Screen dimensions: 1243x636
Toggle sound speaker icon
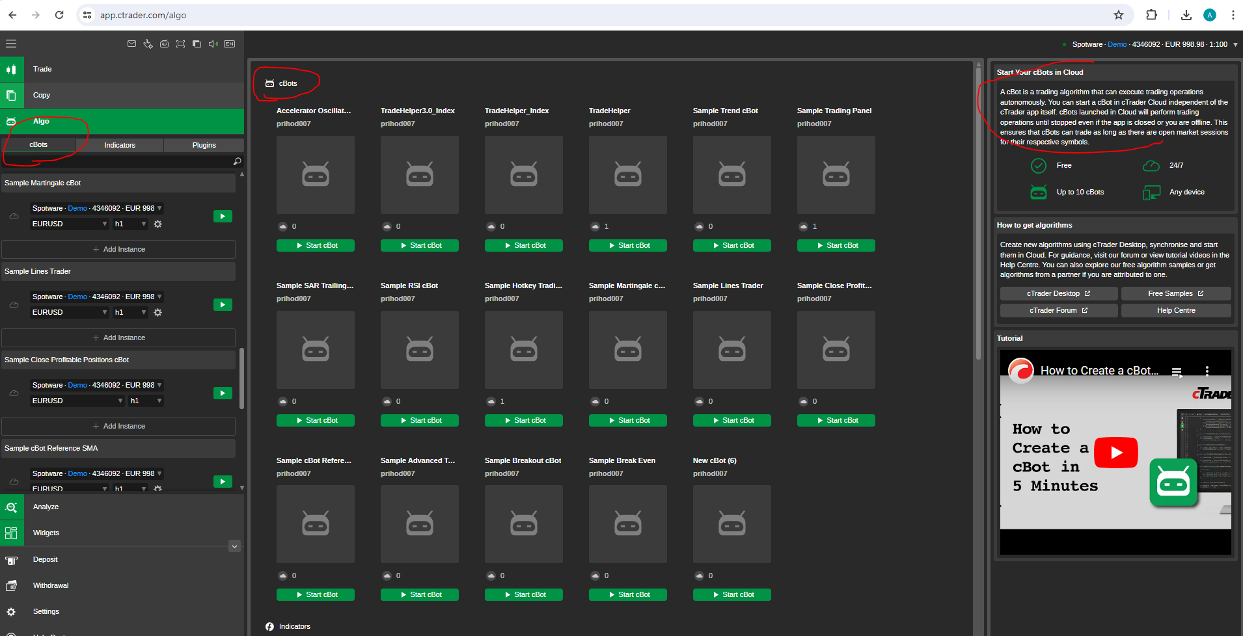[213, 44]
